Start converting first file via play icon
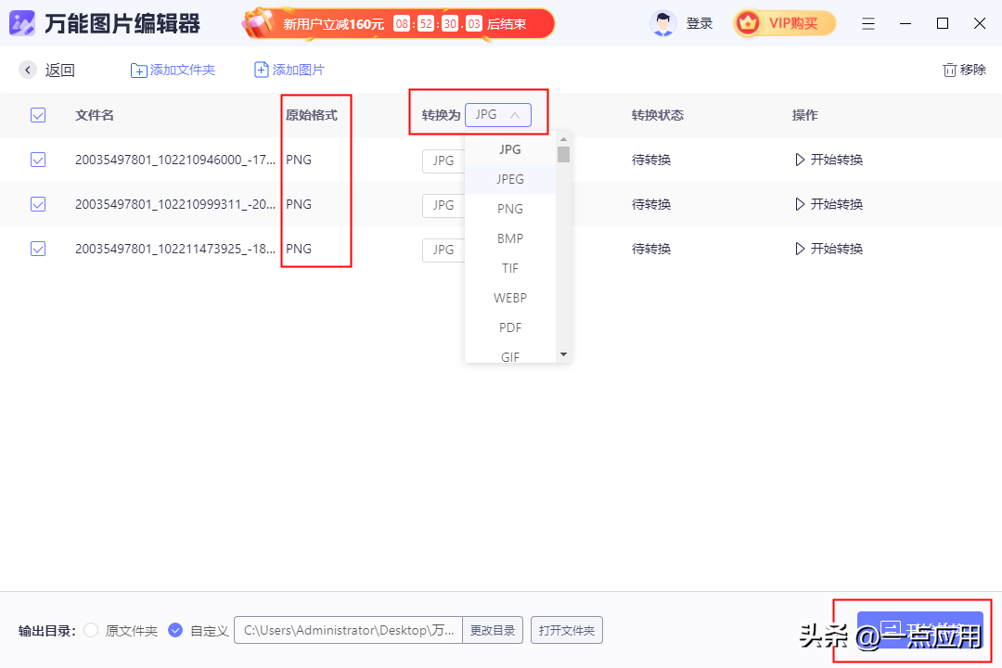Viewport: 1002px width, 668px height. 800,160
